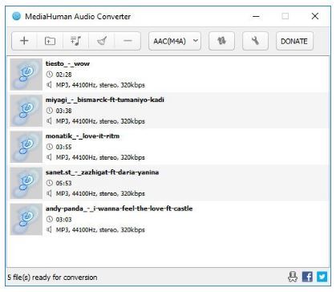Click the add file plus button
Image resolution: width=336 pixels, height=292 pixels.
(24, 41)
